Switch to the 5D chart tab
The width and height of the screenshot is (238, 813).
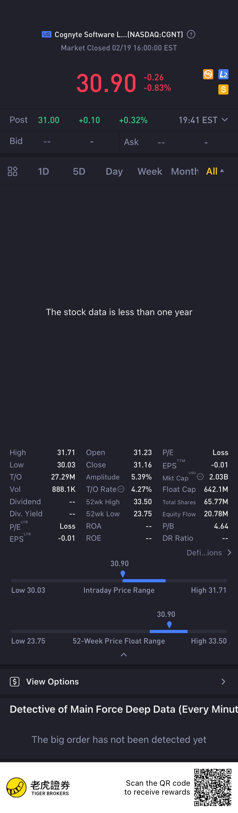(79, 171)
